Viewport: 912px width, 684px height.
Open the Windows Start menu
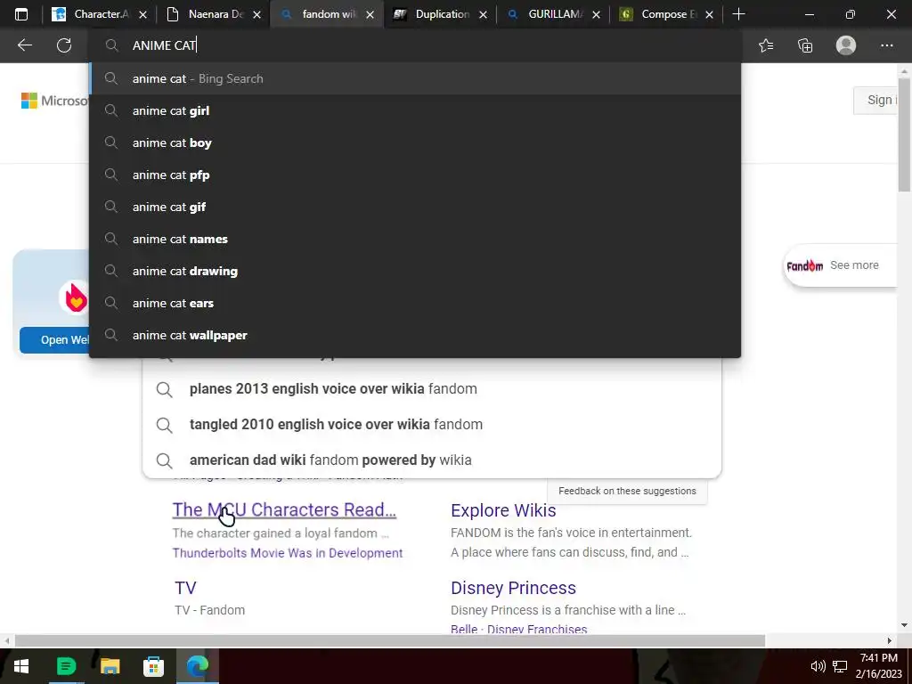[21, 666]
